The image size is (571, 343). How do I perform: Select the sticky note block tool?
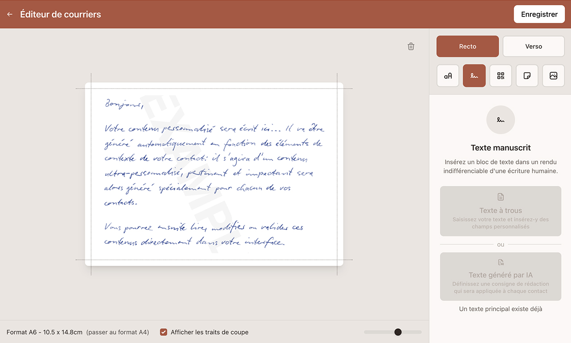pos(527,75)
